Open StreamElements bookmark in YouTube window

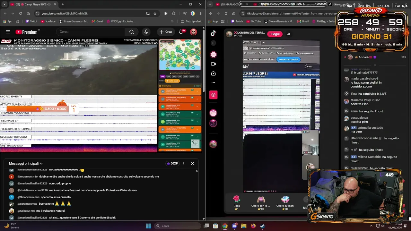(x=74, y=21)
